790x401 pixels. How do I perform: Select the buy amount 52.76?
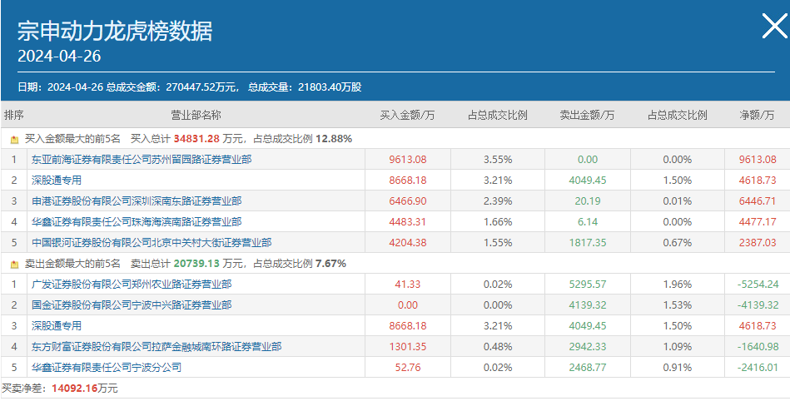tap(408, 367)
